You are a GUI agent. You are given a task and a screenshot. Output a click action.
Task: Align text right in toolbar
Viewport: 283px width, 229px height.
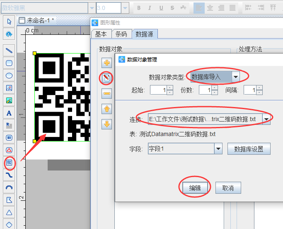(221, 8)
